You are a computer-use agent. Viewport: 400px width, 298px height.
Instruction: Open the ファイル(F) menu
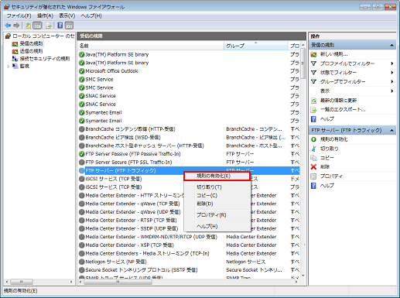point(19,16)
